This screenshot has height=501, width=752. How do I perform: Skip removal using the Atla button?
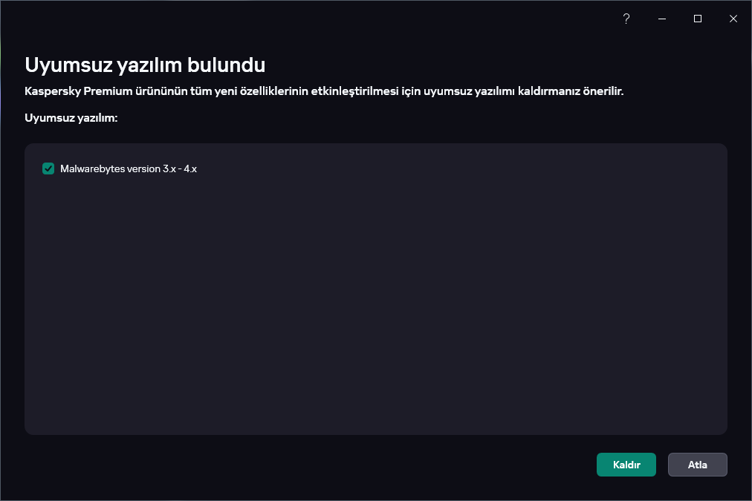(697, 465)
